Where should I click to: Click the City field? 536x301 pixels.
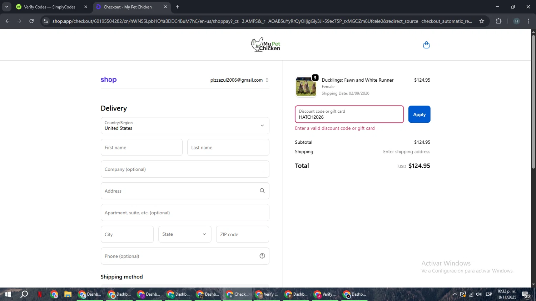point(127,234)
